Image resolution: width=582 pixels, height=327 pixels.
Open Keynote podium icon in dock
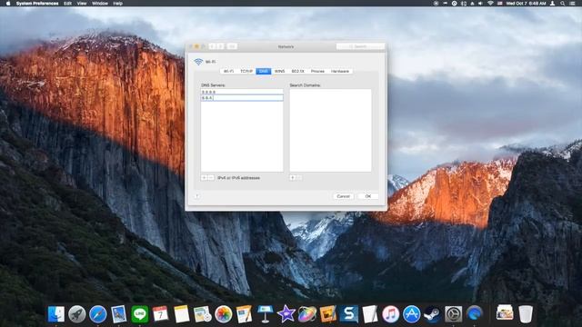tap(265, 314)
